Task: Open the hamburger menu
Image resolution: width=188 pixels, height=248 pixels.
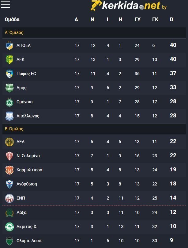Action: (x=6, y=4)
